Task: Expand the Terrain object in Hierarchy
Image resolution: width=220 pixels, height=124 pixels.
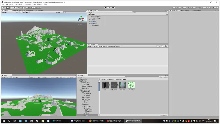Action: click(90, 20)
